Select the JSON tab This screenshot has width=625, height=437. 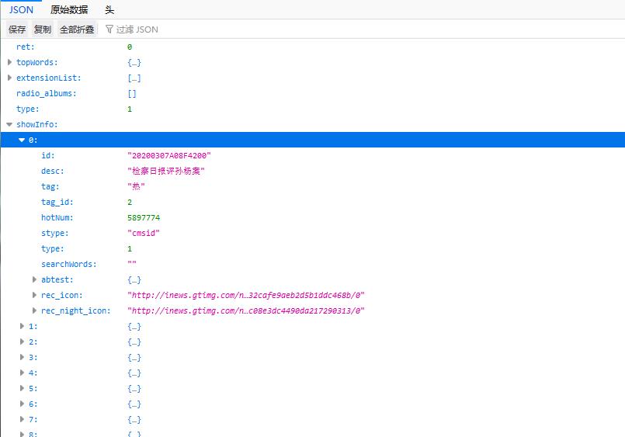point(21,10)
